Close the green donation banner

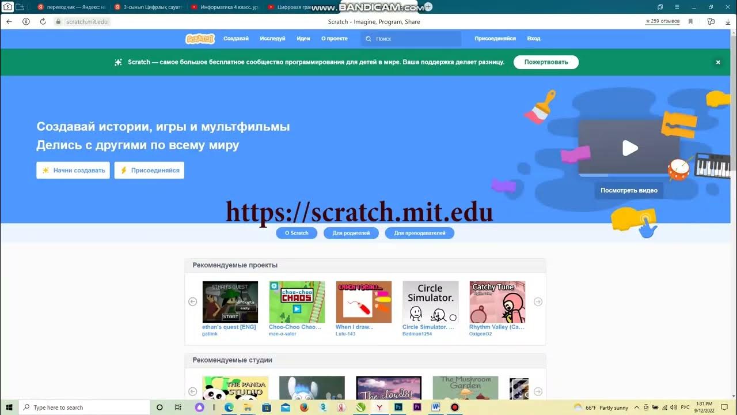pos(718,62)
